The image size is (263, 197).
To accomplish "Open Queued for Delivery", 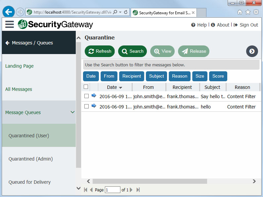I will pyautogui.click(x=29, y=182).
